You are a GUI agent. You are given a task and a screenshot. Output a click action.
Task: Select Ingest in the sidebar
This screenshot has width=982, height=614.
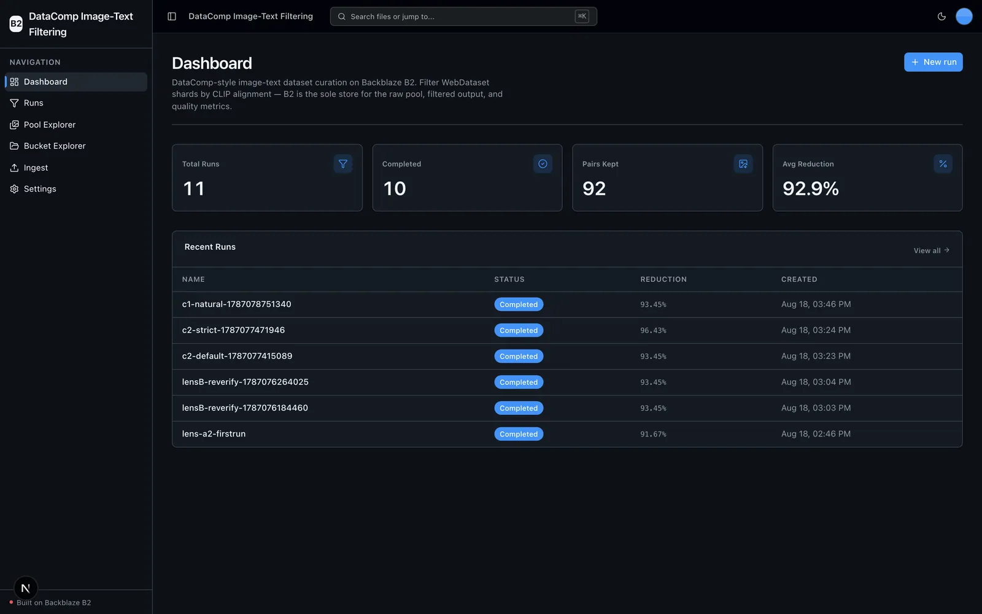tap(76, 168)
